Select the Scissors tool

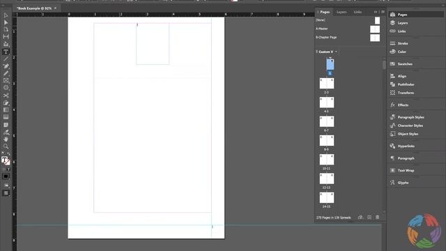click(x=6, y=96)
